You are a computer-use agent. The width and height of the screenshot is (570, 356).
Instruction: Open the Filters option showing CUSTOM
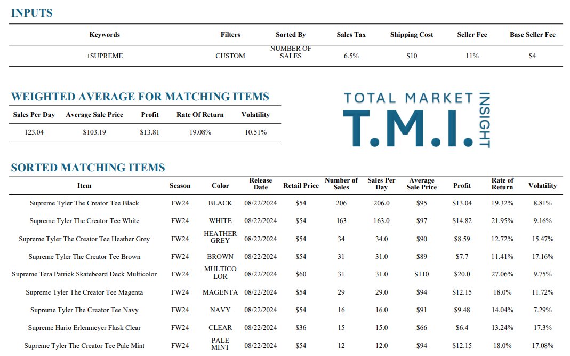coord(230,56)
